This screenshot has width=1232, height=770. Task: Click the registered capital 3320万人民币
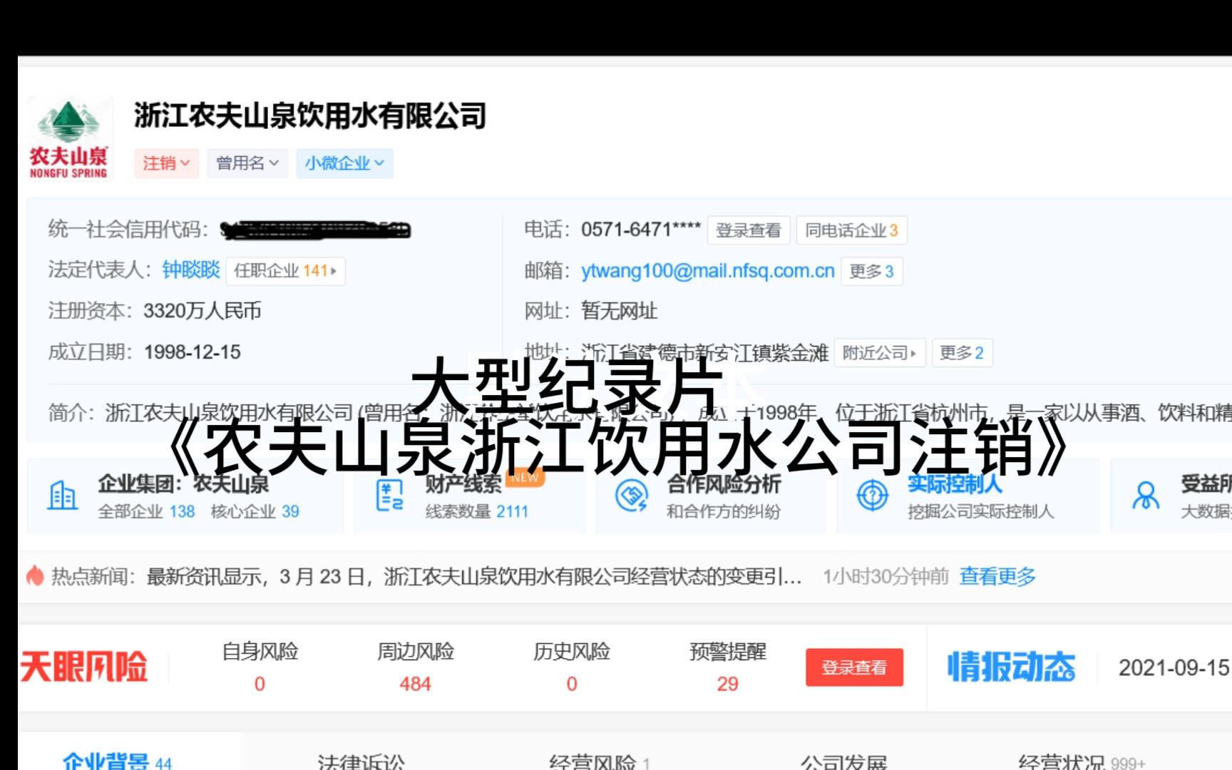(202, 312)
